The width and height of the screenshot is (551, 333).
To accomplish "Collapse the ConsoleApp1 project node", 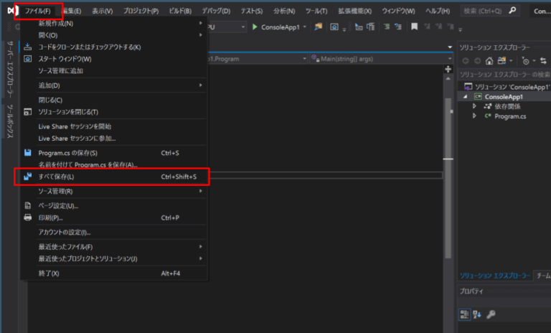I will point(465,96).
